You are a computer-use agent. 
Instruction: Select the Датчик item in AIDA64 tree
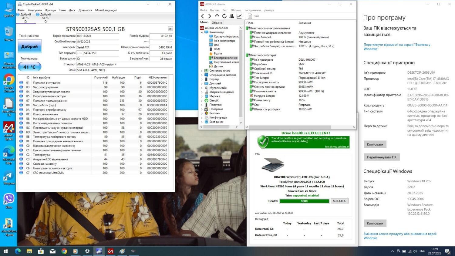(218, 66)
